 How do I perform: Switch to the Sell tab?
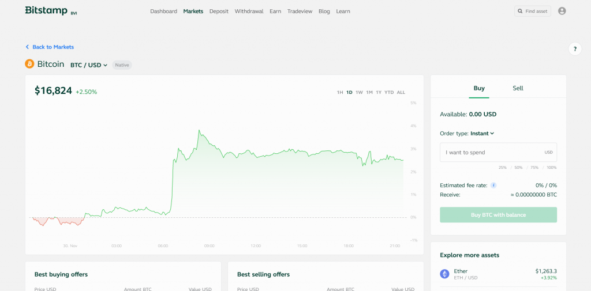518,88
